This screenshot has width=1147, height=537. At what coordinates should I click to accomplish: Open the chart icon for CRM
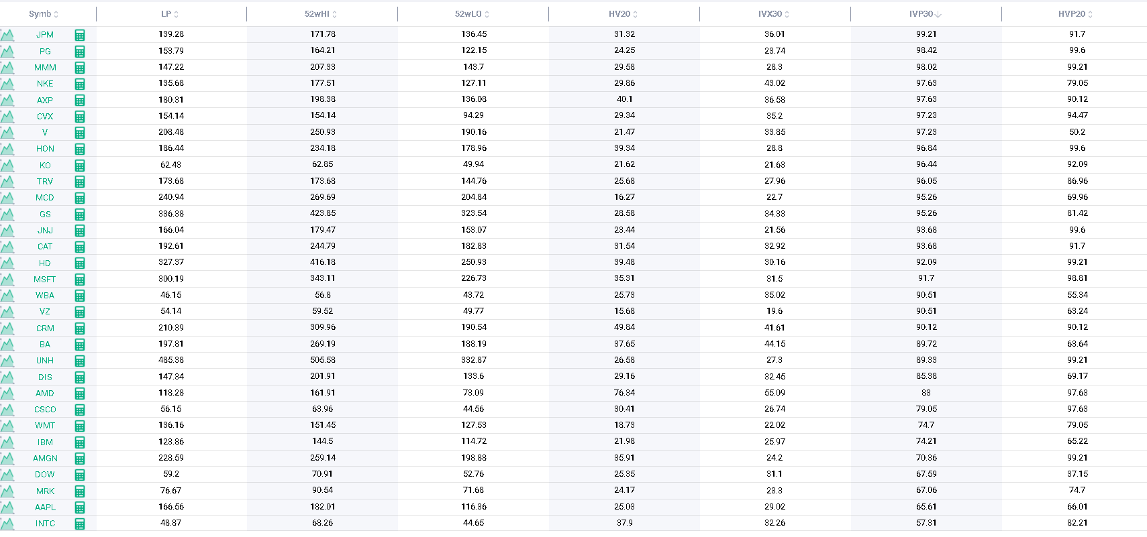point(7,329)
